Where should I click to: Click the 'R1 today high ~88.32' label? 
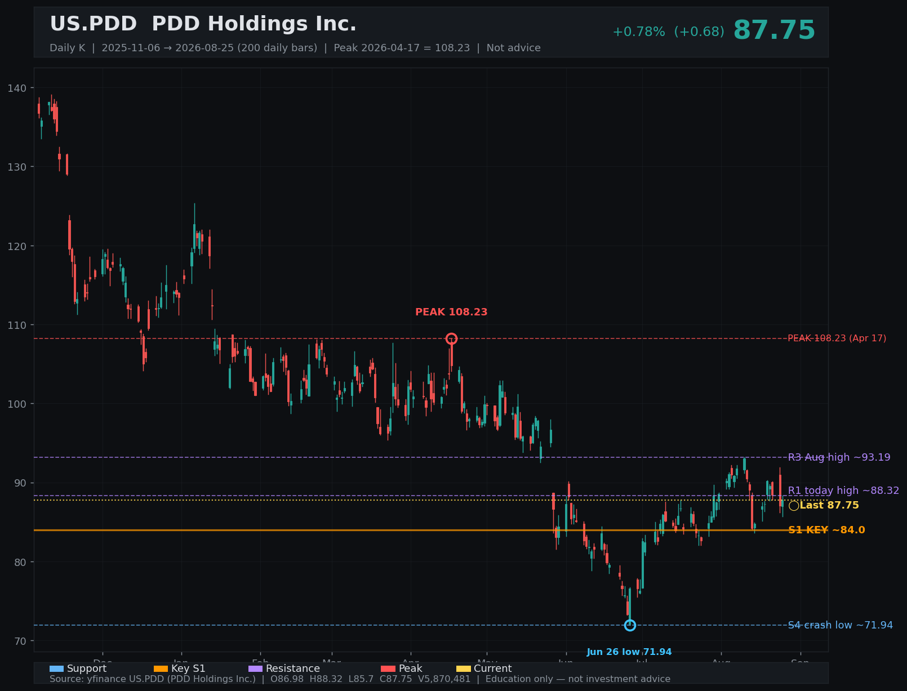coord(843,491)
